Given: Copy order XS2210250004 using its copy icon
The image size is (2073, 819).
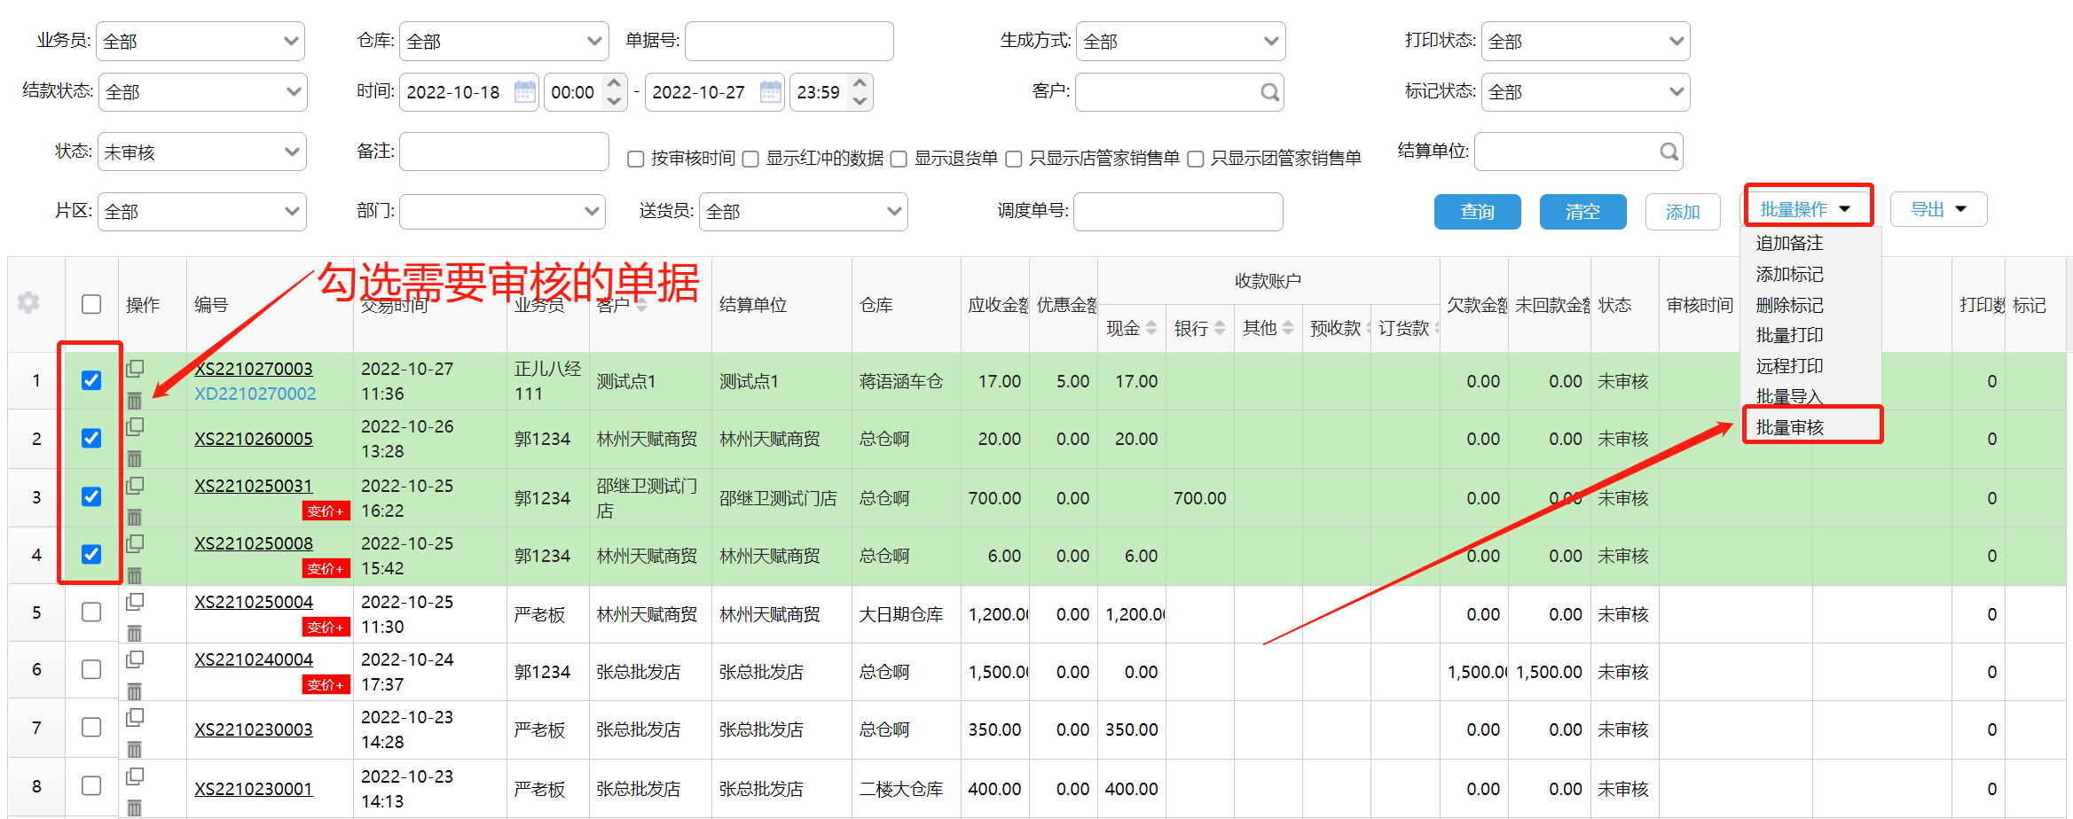Looking at the screenshot, I should (x=135, y=601).
